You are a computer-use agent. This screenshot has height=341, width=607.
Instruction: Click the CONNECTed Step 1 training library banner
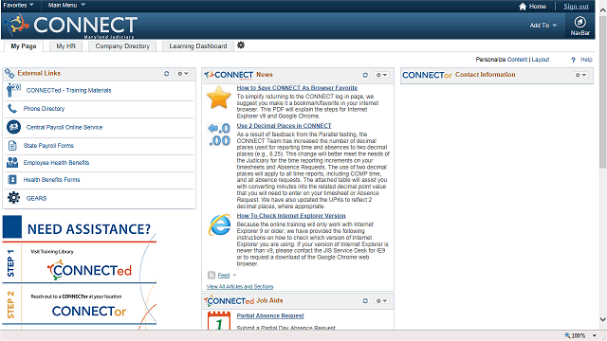(x=80, y=263)
